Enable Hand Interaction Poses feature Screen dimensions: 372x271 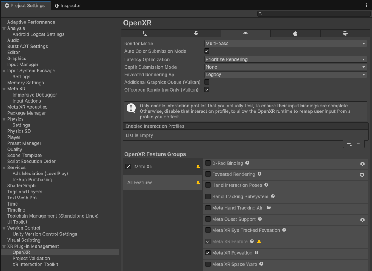pyautogui.click(x=208, y=185)
